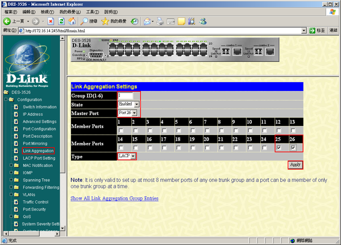Go to the Home page icon
This screenshot has height=245, width=341.
click(72, 21)
